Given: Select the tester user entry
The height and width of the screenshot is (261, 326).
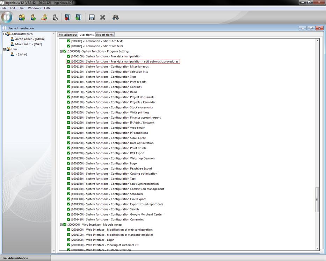Looking at the screenshot, I should (21, 54).
